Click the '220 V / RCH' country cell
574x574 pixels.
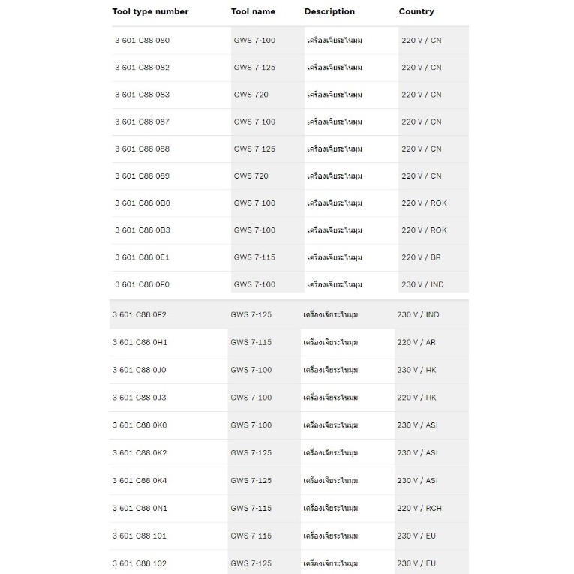point(419,508)
